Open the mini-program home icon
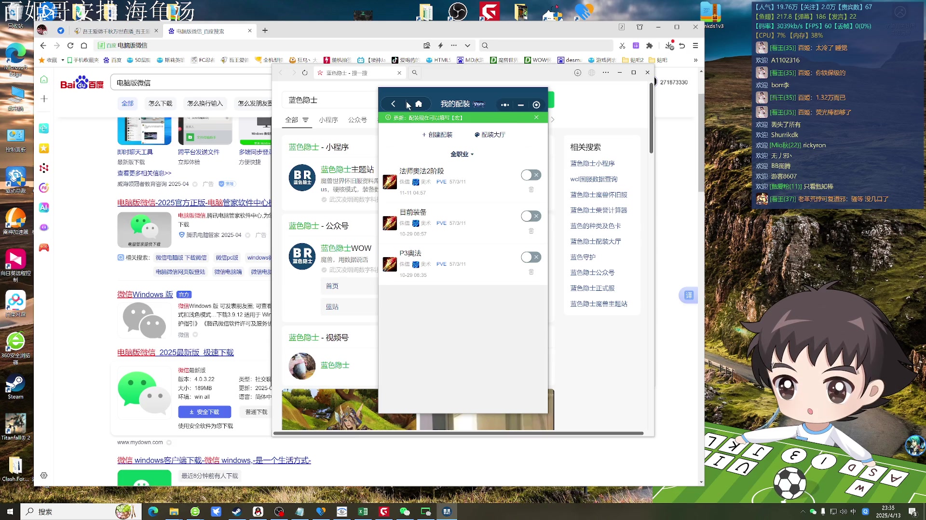The height and width of the screenshot is (520, 926). (419, 104)
